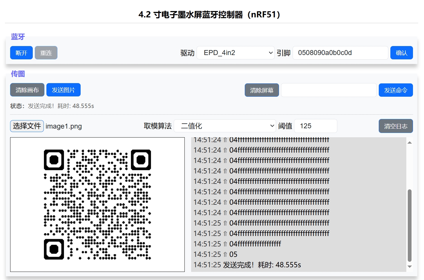Screen dimensions: 424x280
Task: Click the 断开 disconnect button
Action: [21, 53]
